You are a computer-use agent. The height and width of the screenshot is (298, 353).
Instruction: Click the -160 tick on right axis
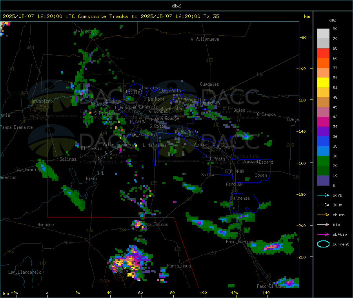(x=301, y=163)
